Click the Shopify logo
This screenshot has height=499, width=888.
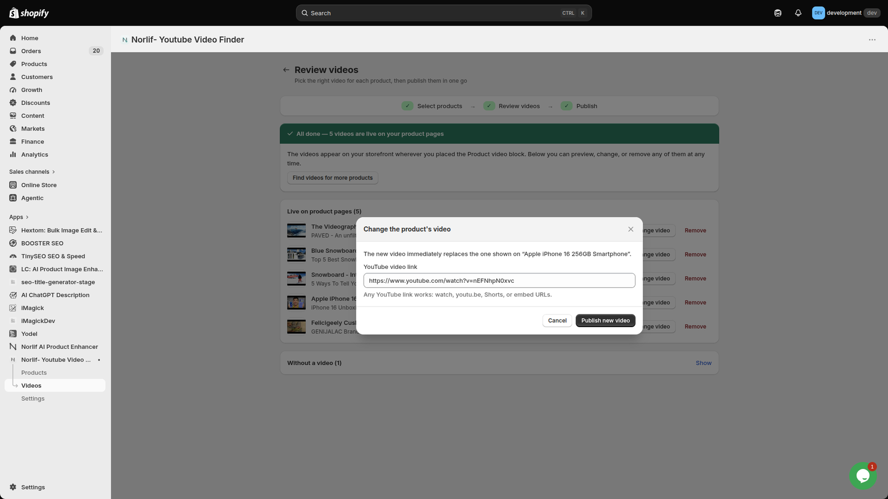[29, 13]
